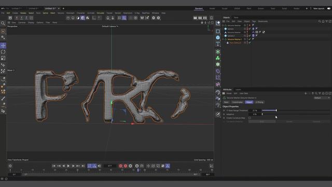This screenshot has width=332, height=187.
Task: Open Edit Render Settings icon
Action: [205, 18]
